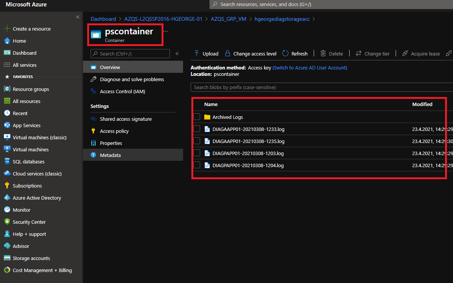Image resolution: width=453 pixels, height=283 pixels.
Task: Click the Azure Active Directory sidebar icon
Action: (7, 198)
